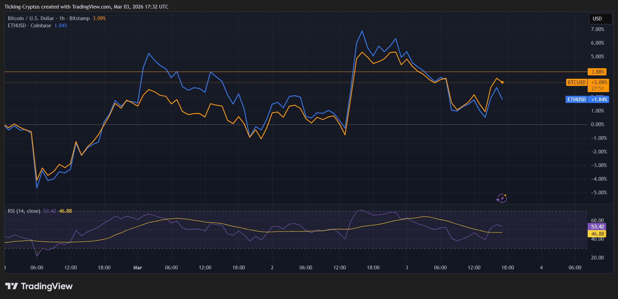Screen dimensions: 618x299
Task: Click the orange 3.09% value in legend
Action: [x=99, y=18]
